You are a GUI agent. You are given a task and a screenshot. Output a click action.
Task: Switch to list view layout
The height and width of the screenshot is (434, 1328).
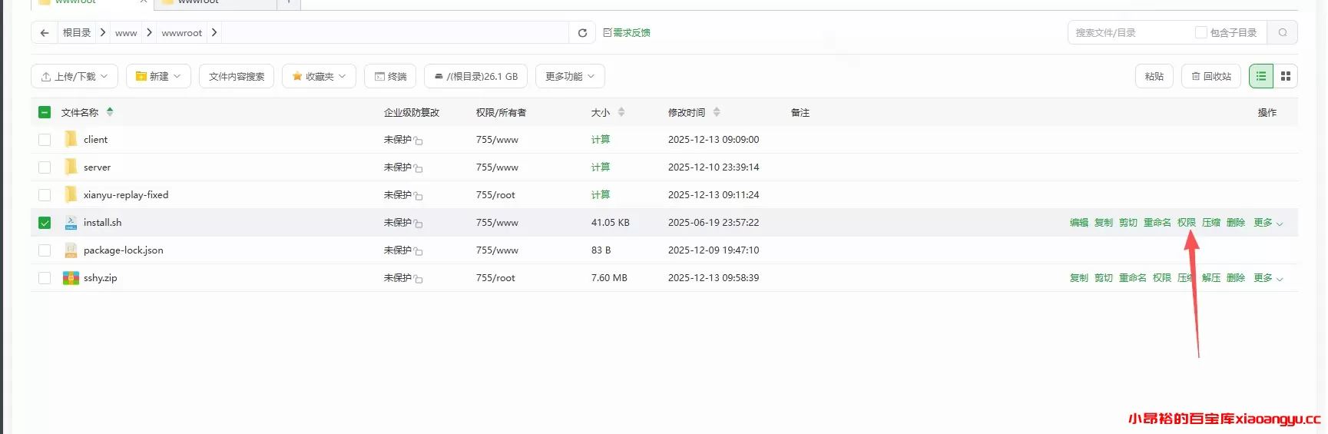[1261, 76]
